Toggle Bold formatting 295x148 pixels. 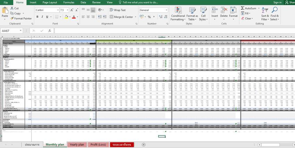point(37,17)
